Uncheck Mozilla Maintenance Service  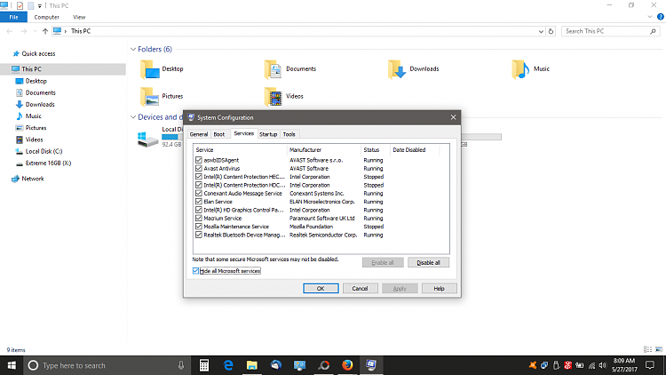tap(198, 227)
